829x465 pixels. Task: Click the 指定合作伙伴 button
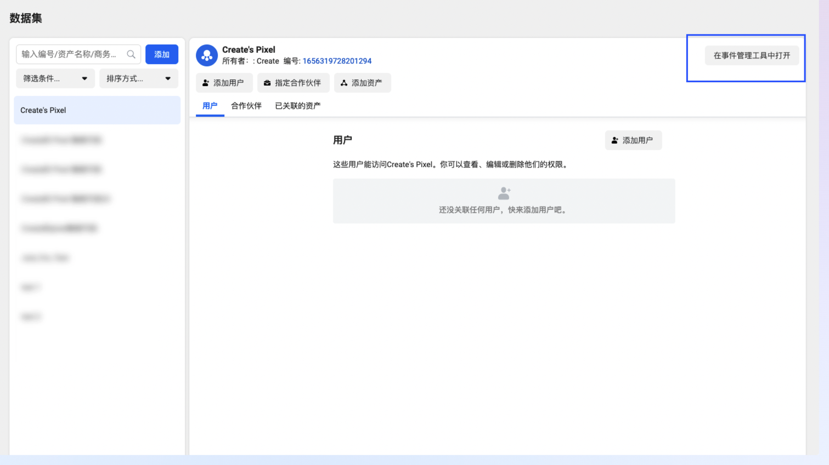click(294, 83)
